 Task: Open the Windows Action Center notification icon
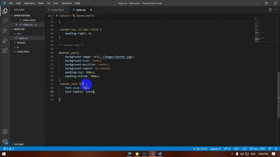point(273,154)
